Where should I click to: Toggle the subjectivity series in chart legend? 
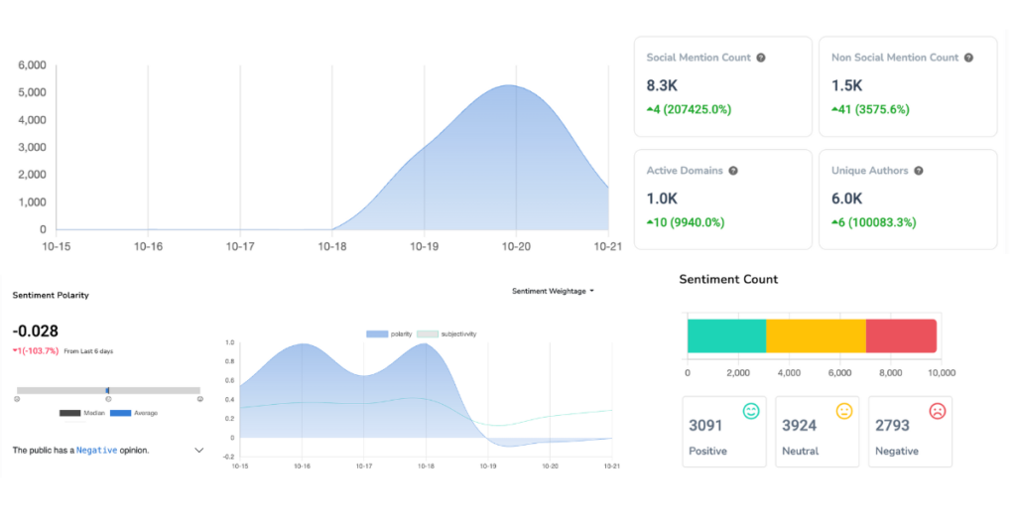coord(428,334)
